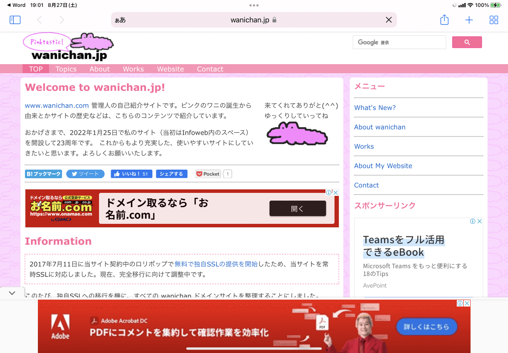Image resolution: width=508 pixels, height=353 pixels.
Task: Open the 無料で独自SSLの提供を開始 link
Action: point(216,264)
